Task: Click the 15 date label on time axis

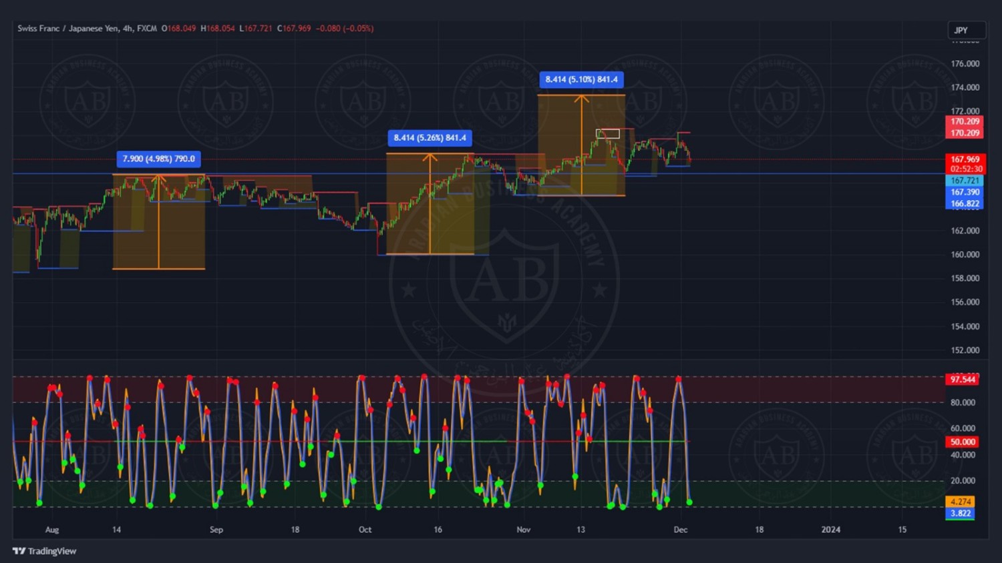Action: click(902, 530)
